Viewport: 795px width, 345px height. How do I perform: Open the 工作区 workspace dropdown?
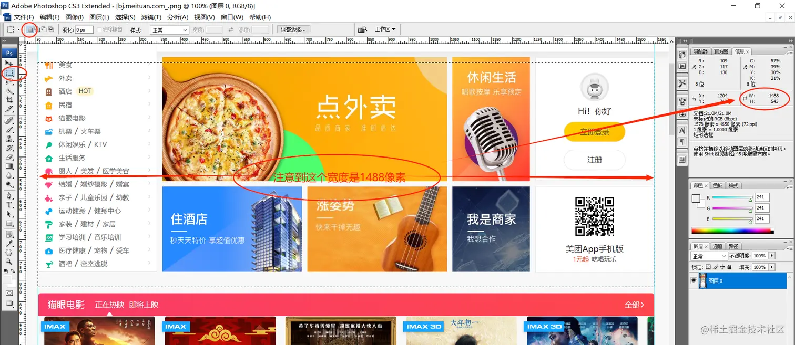[385, 29]
